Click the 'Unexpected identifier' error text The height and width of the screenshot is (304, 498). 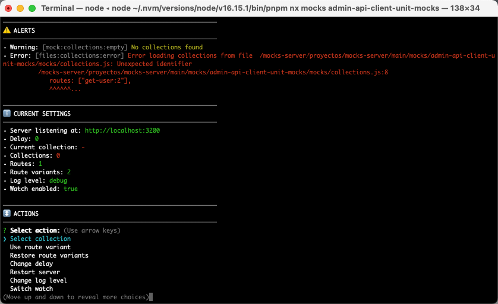coord(155,64)
